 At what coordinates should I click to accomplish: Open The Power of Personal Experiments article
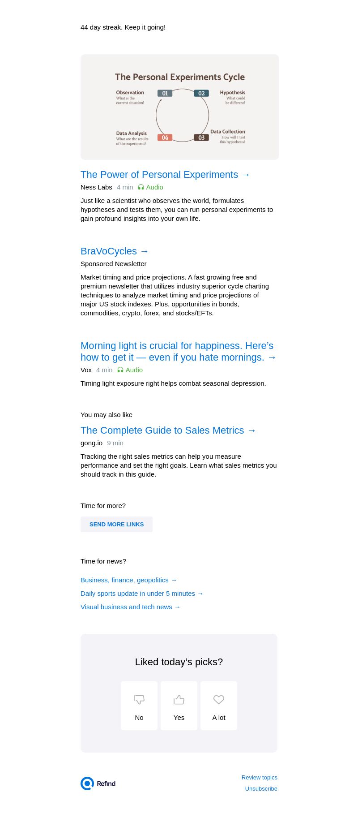(165, 175)
